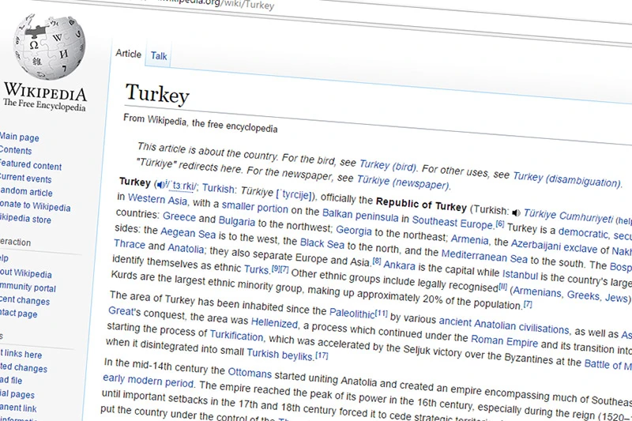632x421 pixels.
Task: Open the Balkan peninsula link
Action: [x=360, y=215]
